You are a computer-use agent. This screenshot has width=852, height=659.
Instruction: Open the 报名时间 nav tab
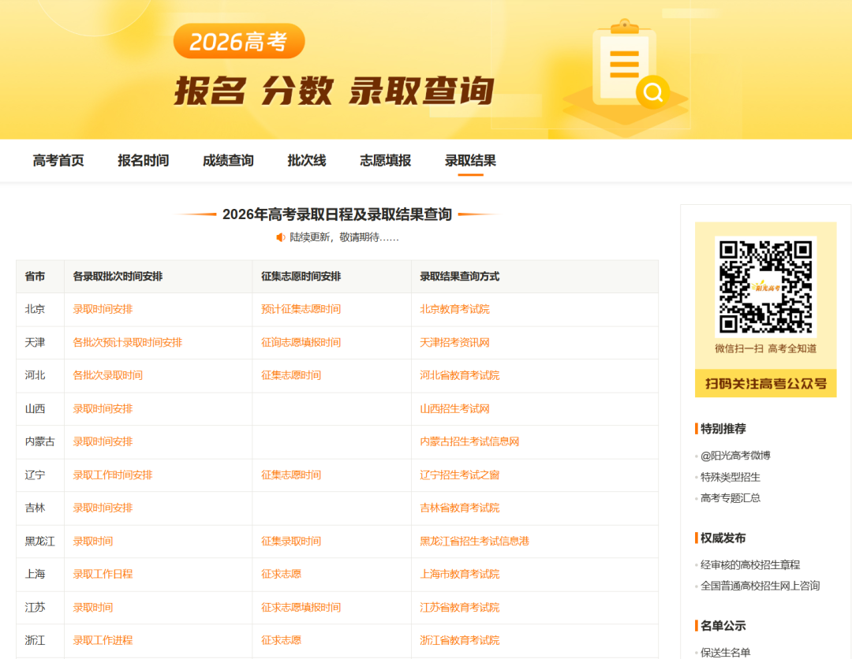tap(144, 161)
